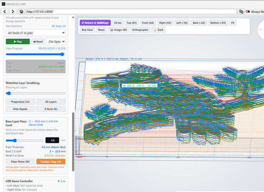
Task: Show All Layers
Action: (51, 102)
